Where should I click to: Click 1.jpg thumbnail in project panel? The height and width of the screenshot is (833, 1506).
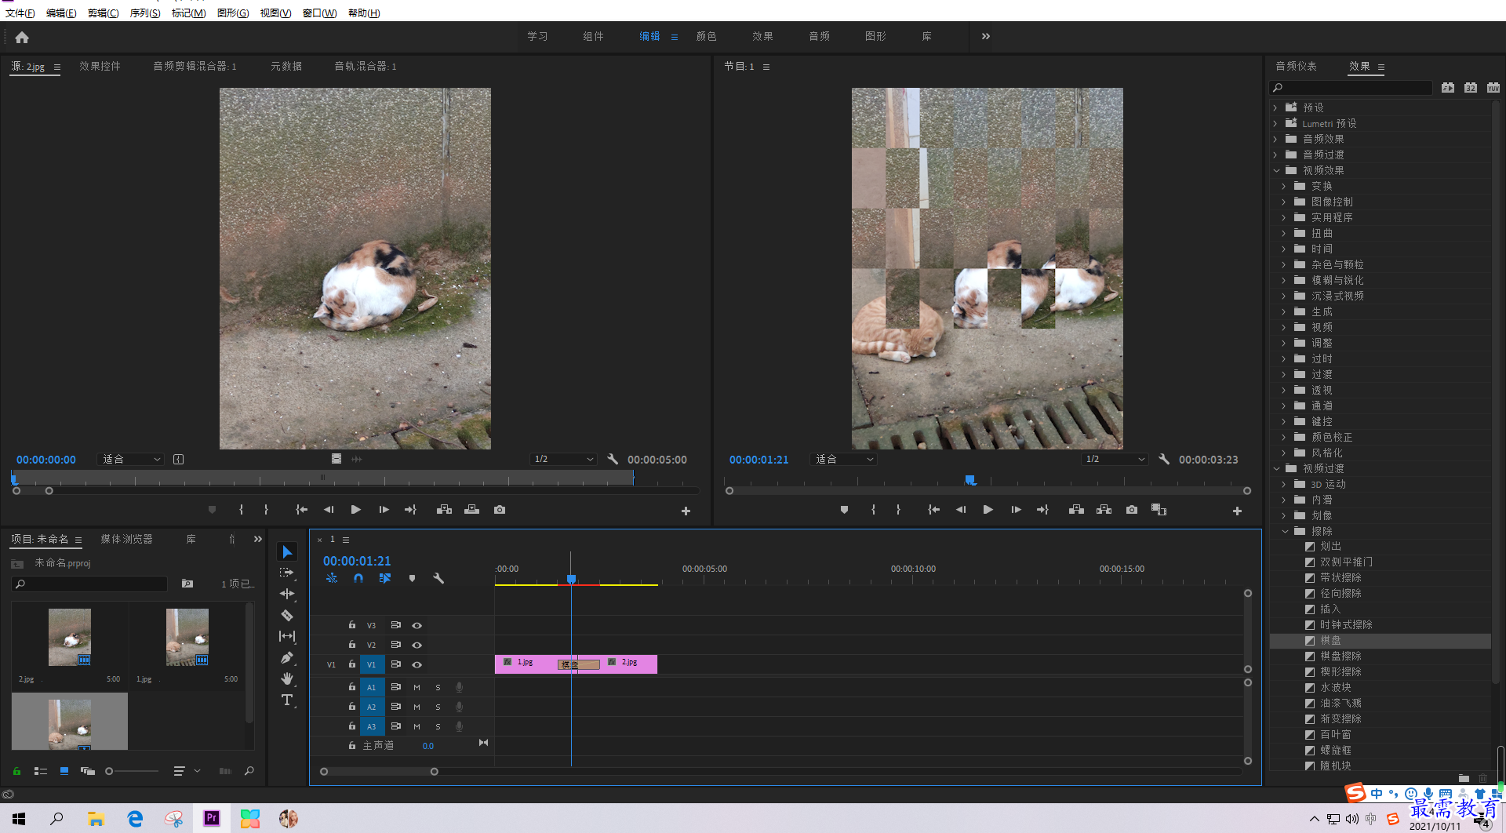[x=187, y=637]
